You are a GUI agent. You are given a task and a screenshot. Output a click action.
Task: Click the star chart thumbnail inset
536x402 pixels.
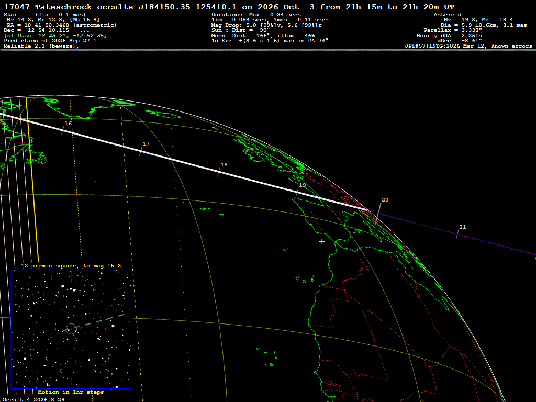[71, 329]
